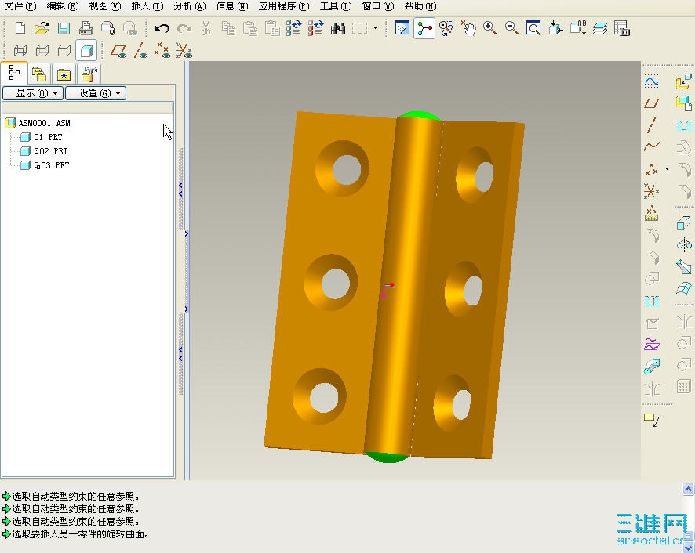
Task: Open the 文件(F) menu
Action: click(20, 6)
